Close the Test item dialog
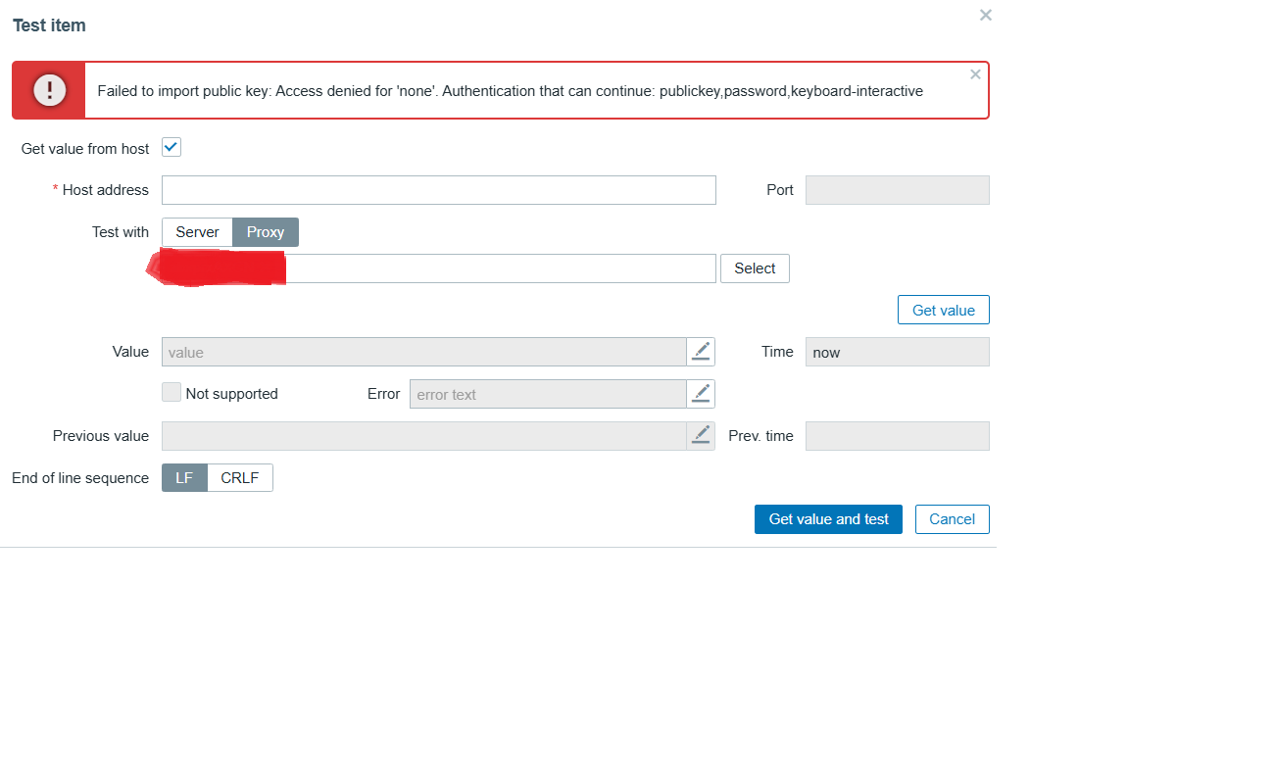The image size is (1274, 779). (986, 15)
